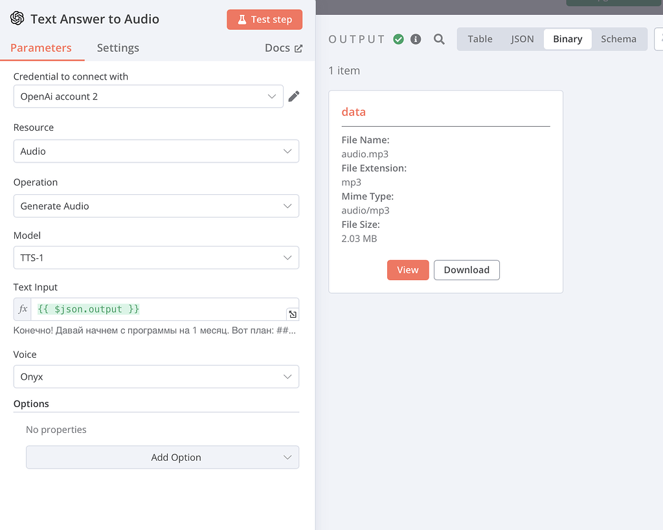Screen dimensions: 663x530
Task: Open the Docs external link
Action: (x=284, y=48)
